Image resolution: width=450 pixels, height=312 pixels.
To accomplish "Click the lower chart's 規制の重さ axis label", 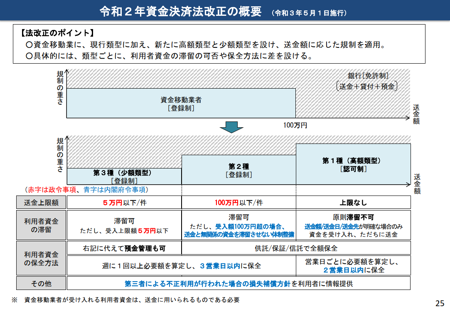I will (60, 155).
